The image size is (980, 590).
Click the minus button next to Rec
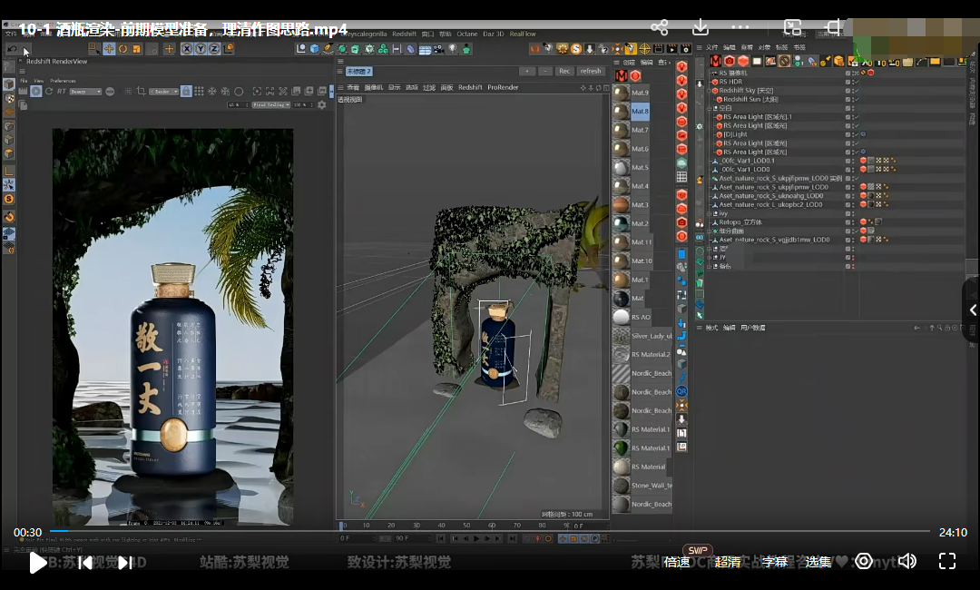pyautogui.click(x=545, y=71)
